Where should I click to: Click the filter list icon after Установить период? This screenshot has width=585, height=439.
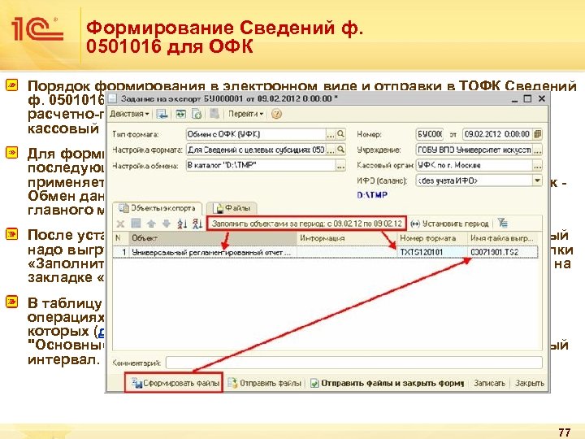[503, 224]
